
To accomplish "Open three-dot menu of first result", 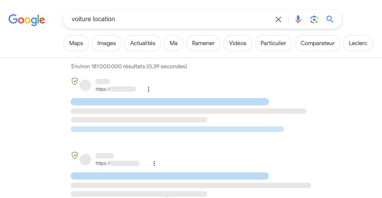I will (148, 89).
